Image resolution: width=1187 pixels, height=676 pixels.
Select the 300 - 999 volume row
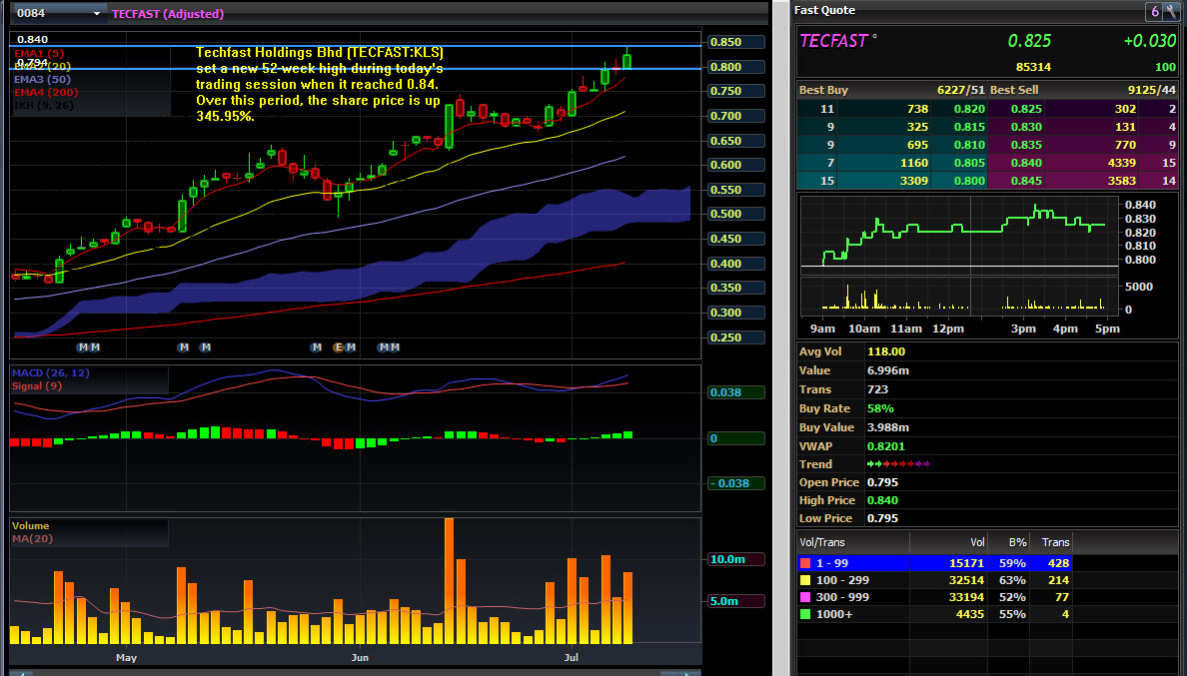coord(935,597)
